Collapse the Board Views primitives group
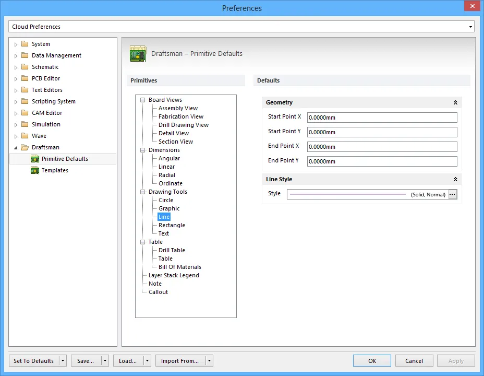The height and width of the screenshot is (376, 484). point(142,100)
